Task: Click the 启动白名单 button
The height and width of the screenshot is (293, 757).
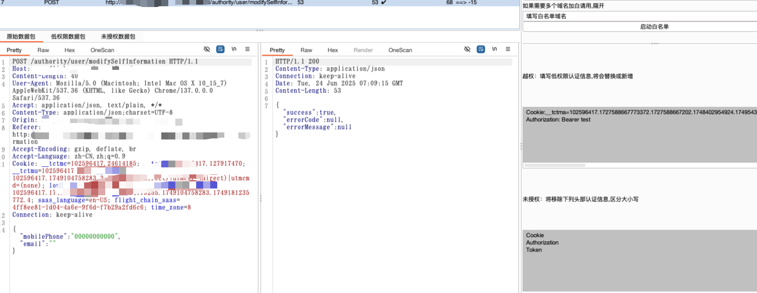Action: (x=654, y=27)
